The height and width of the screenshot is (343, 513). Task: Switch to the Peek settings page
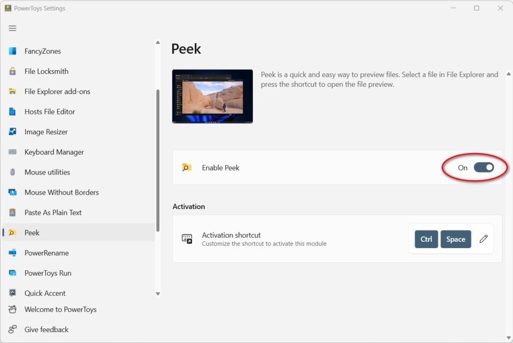pos(33,232)
